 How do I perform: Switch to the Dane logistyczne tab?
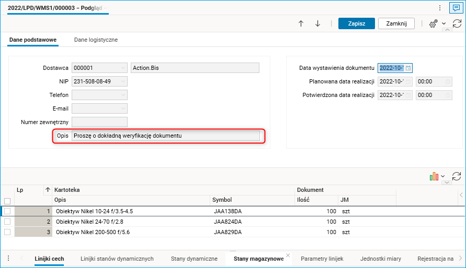(x=96, y=40)
